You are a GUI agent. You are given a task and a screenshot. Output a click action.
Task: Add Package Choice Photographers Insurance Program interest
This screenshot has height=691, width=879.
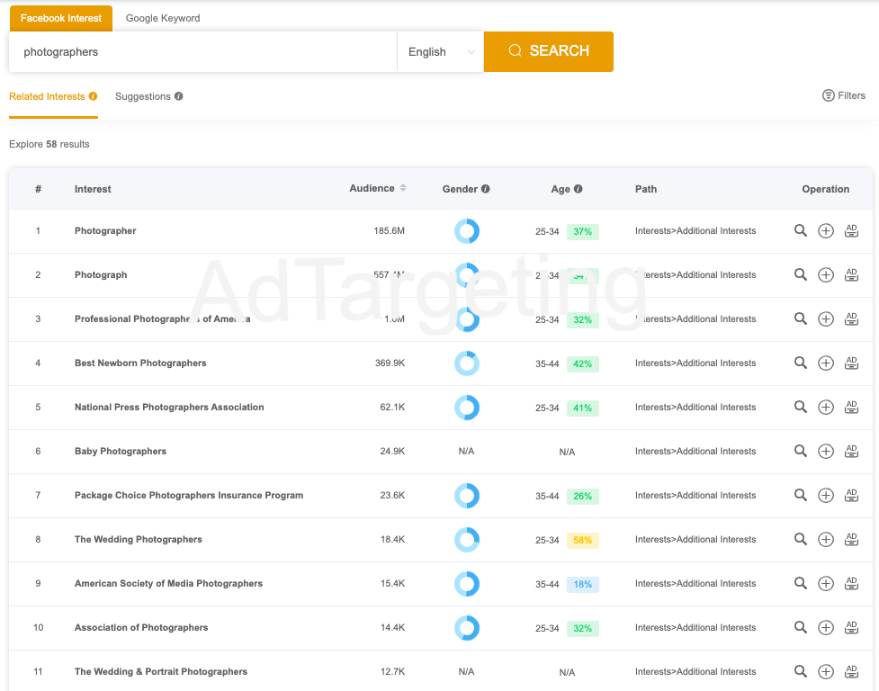click(x=826, y=496)
